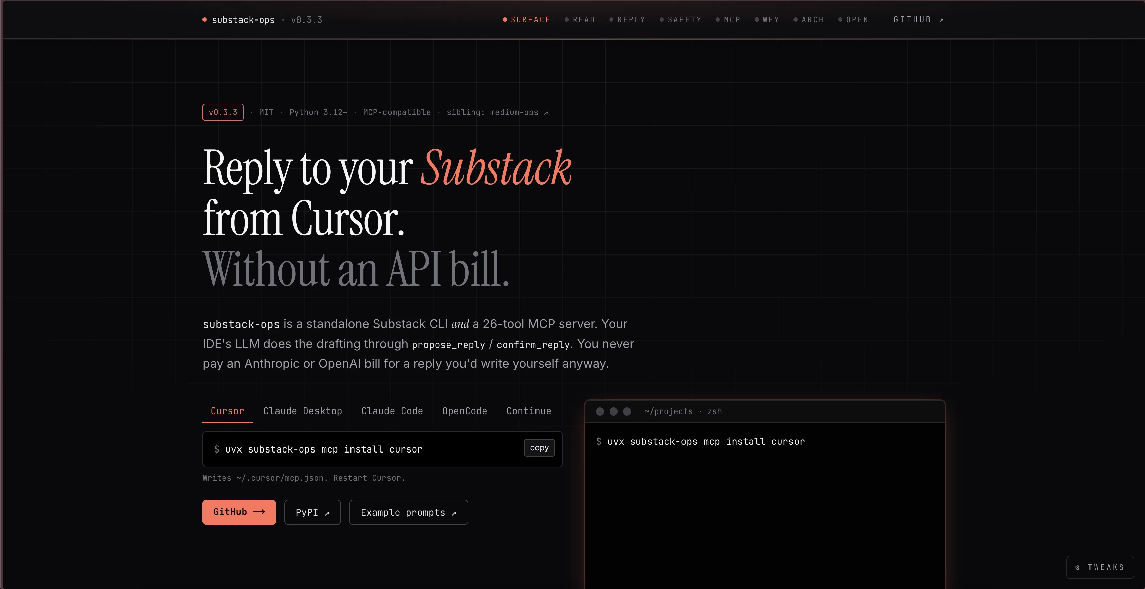Open SAFETY nav section
Image resolution: width=1145 pixels, height=589 pixels.
click(680, 19)
